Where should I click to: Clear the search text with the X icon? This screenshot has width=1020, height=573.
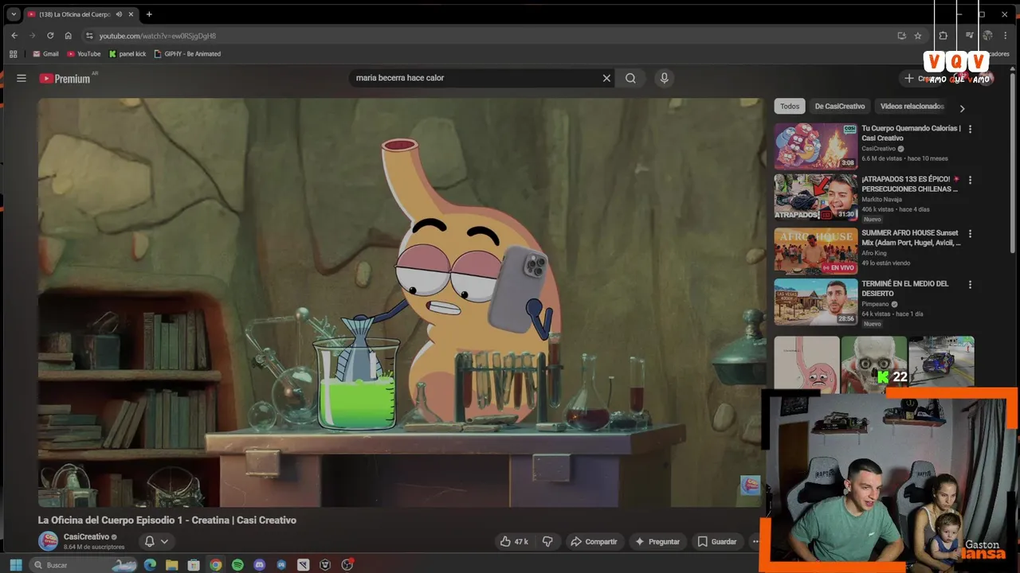606,78
